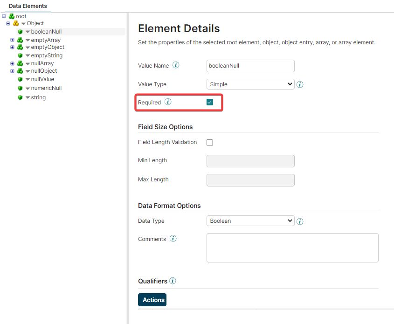
Task: Select the numericNull tree element
Action: coord(46,88)
